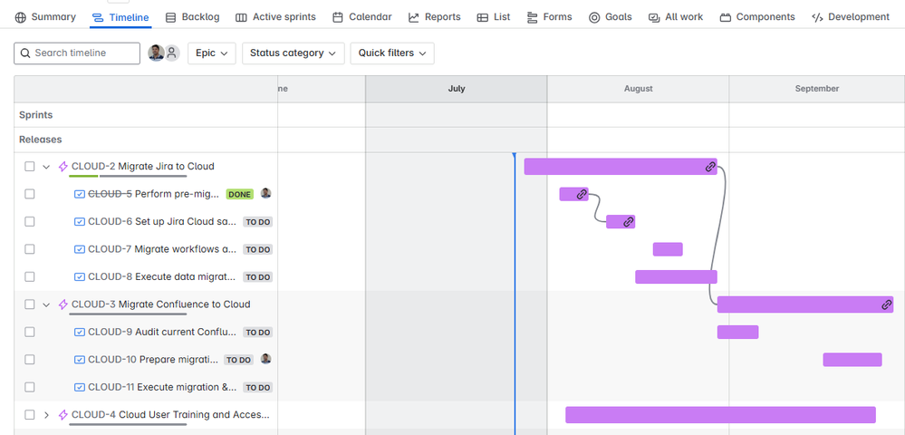
Task: Switch to the Backlog tab
Action: click(x=193, y=16)
